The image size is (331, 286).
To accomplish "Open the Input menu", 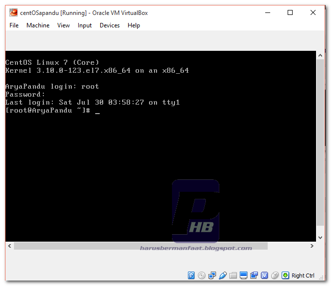I will coord(84,25).
